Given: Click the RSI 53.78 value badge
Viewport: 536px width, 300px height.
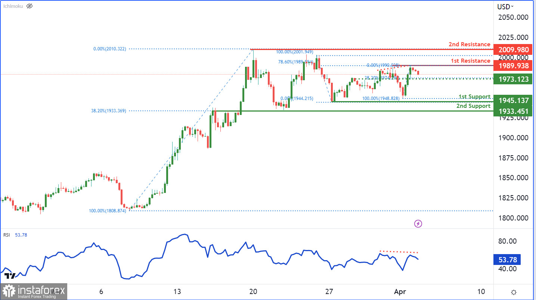Looking at the screenshot, I should (x=507, y=259).
